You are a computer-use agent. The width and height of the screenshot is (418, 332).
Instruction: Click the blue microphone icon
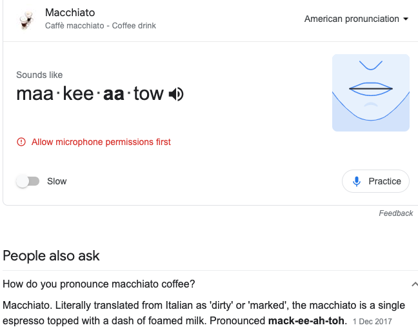[x=357, y=181]
